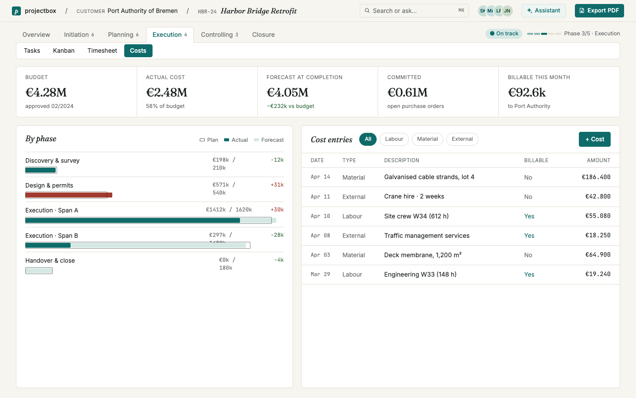Click the amount '€186.400'
Image resolution: width=636 pixels, height=398 pixels.
(x=596, y=177)
